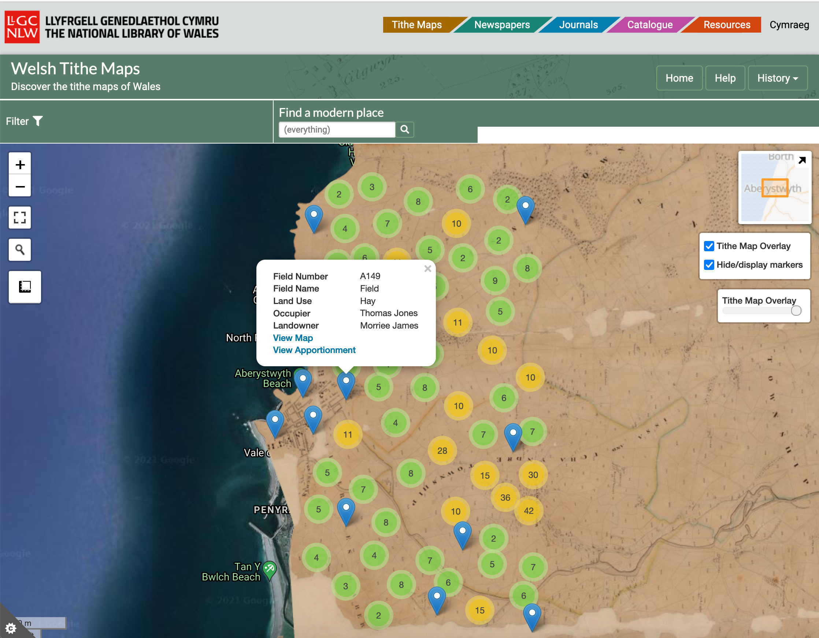Open the measure ruler tool
This screenshot has width=819, height=638.
[x=25, y=287]
